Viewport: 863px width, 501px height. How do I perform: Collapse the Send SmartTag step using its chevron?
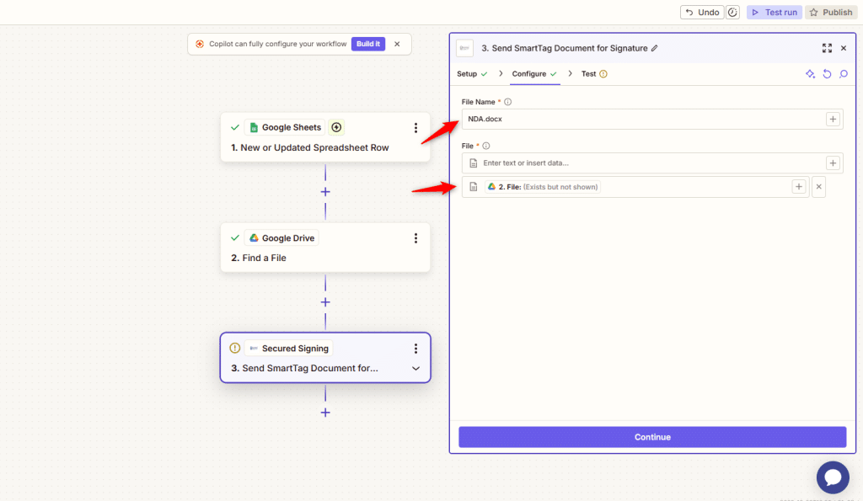[415, 368]
